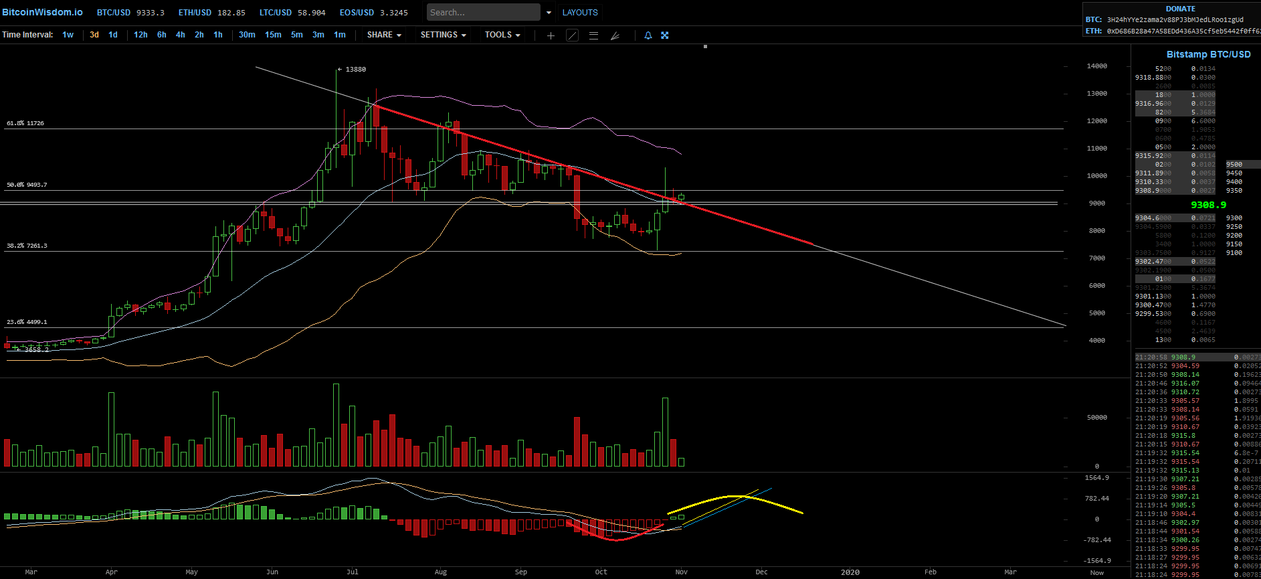The image size is (1261, 579).
Task: Switch chart to 5m interval
Action: (297, 35)
